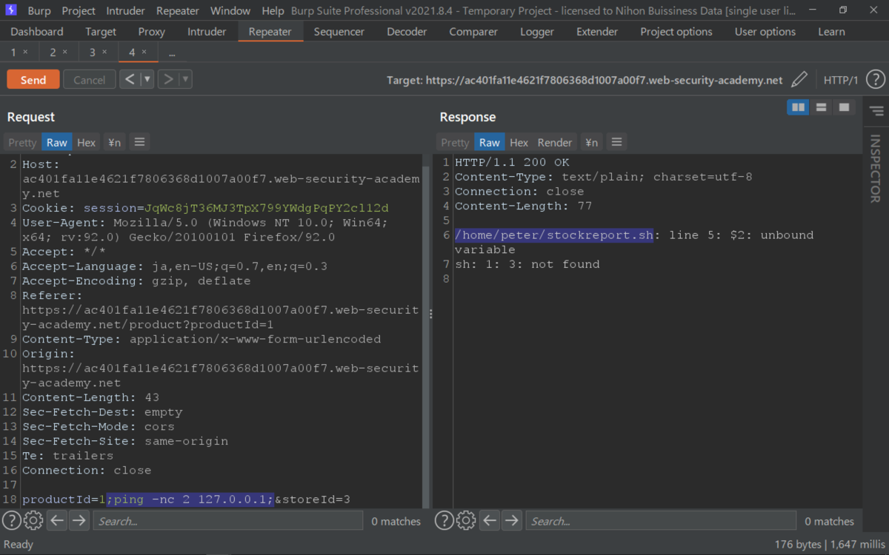Open request search help icon

click(11, 520)
